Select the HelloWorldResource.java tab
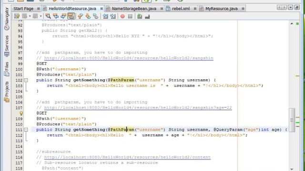Viewport: 305px width, 171px height. tap(72, 9)
